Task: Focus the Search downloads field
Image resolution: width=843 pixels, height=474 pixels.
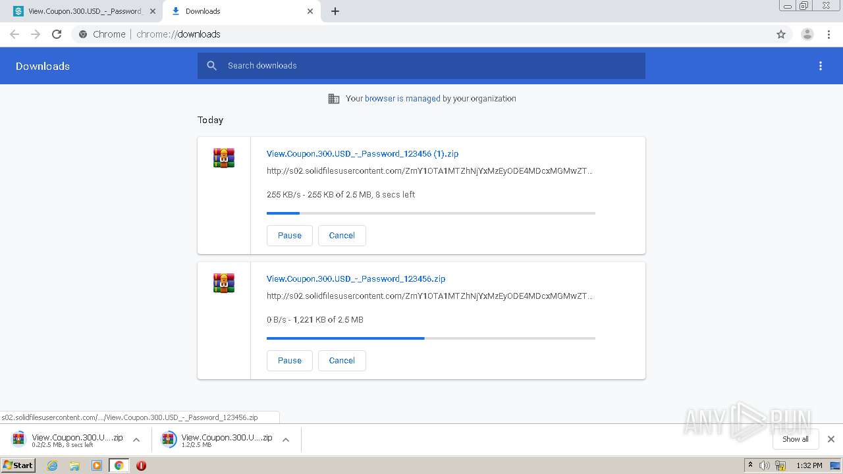Action: point(421,66)
